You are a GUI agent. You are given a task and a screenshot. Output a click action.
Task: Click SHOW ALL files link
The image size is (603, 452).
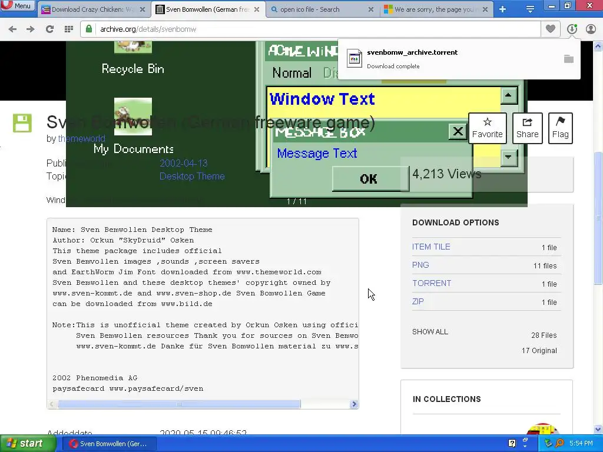[430, 332]
